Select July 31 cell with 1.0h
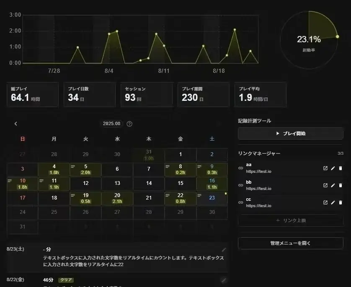Viewport: 351px width, 287px height. pos(149,155)
